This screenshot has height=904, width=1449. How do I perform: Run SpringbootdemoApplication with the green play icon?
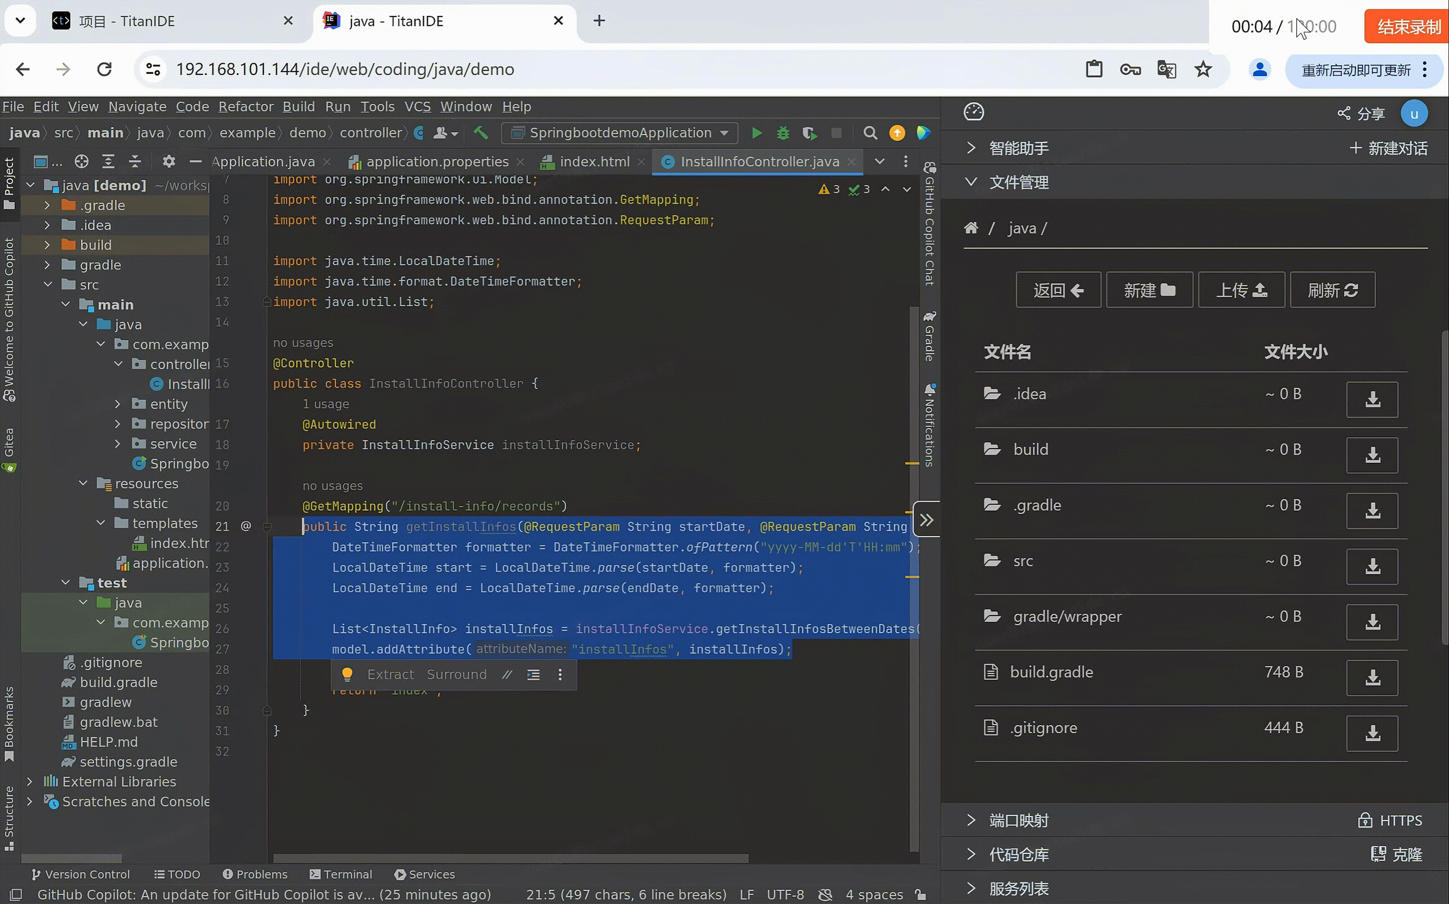(757, 133)
